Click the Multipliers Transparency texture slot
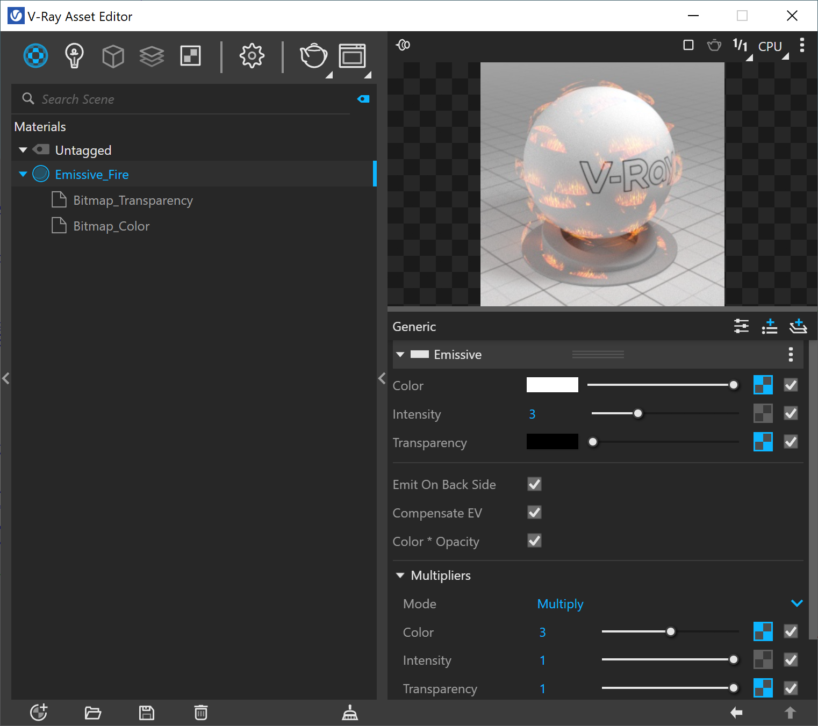 (763, 688)
